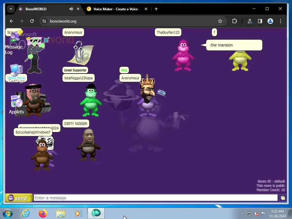Select the Clippy paperclip character
The width and height of the screenshot is (292, 219).
click(x=81, y=52)
